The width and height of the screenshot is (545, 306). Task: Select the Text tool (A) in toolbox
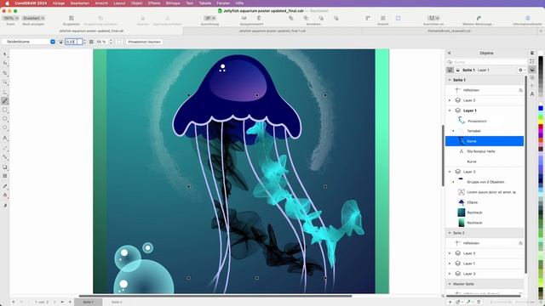coord(4,138)
